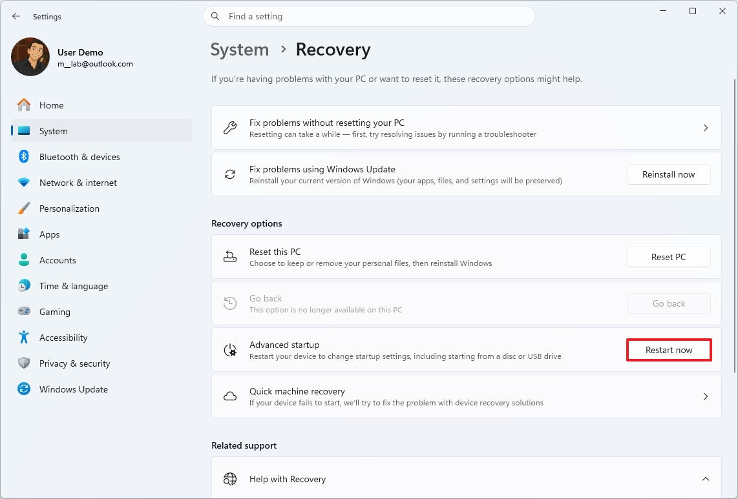Open System from the breadcrumb
Image resolution: width=738 pixels, height=499 pixels.
[x=240, y=49]
